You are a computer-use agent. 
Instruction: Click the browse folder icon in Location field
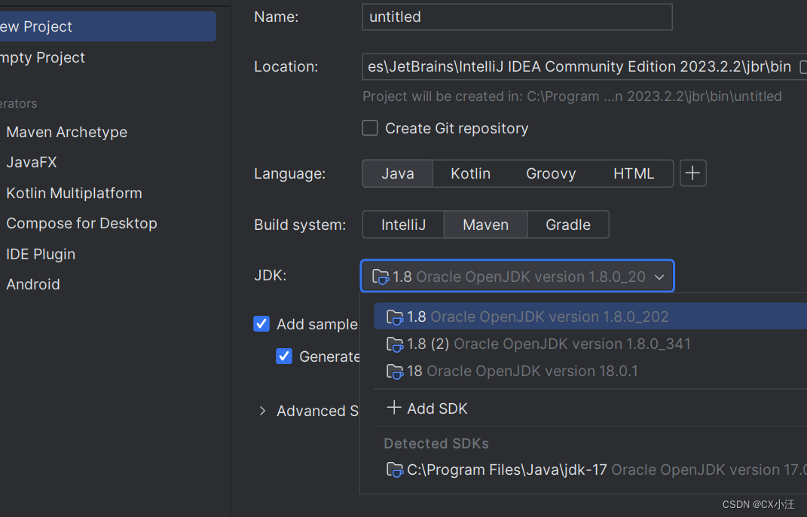(x=803, y=67)
